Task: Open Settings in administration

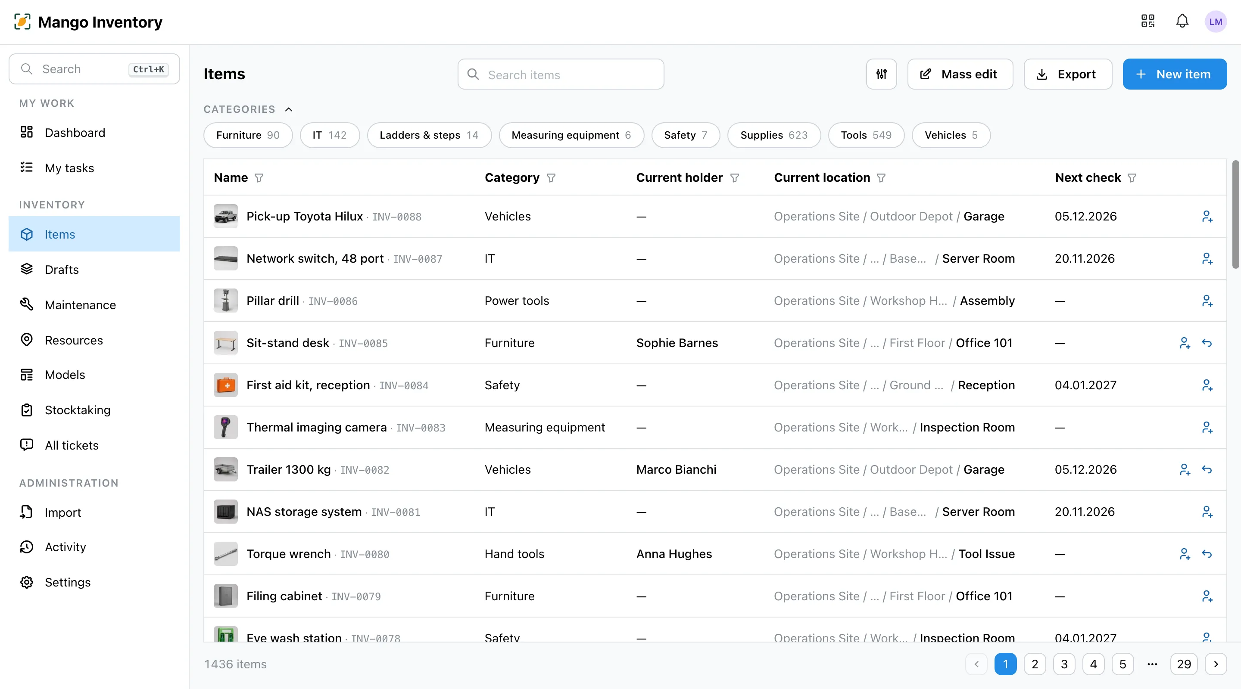Action: click(94, 583)
